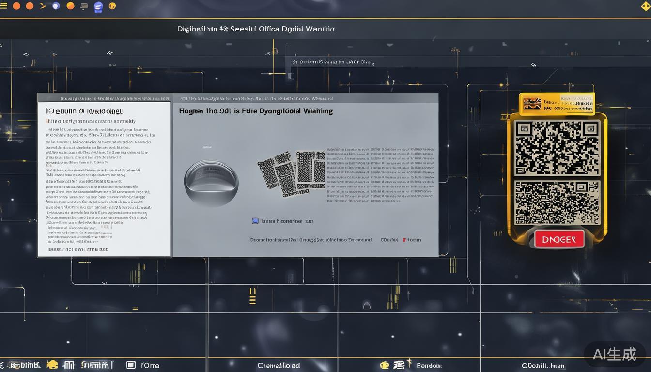Click the blue database-shaped icon in top bar
Image resolution: width=651 pixels, height=372 pixels.
[x=98, y=6]
